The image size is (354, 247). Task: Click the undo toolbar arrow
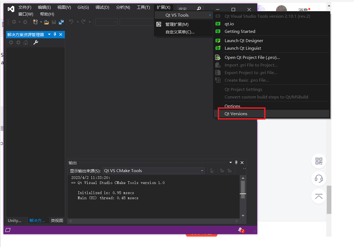point(71,22)
